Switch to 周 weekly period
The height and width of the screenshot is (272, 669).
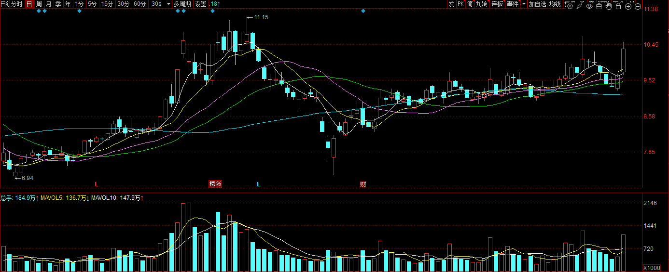tap(39, 4)
